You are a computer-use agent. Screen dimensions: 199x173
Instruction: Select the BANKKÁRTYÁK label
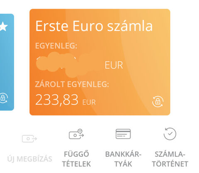[x=123, y=159]
